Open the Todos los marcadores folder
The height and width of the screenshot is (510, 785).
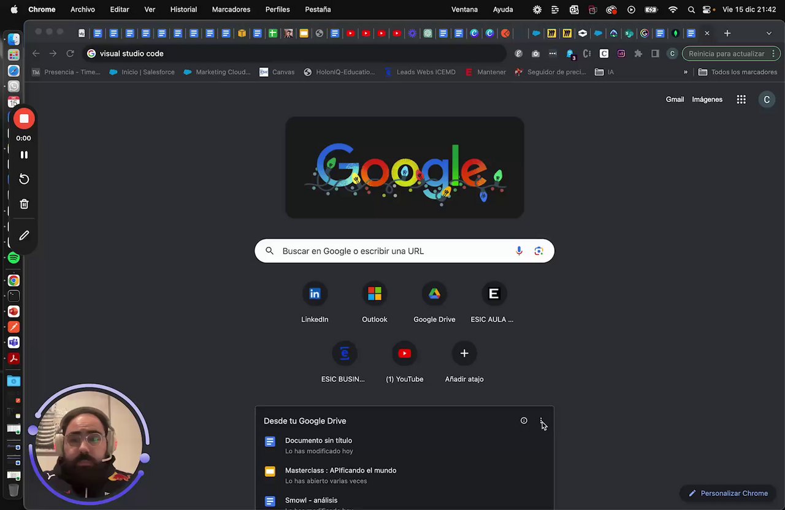738,72
